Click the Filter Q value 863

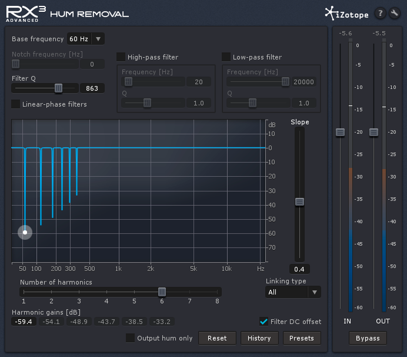coord(92,88)
